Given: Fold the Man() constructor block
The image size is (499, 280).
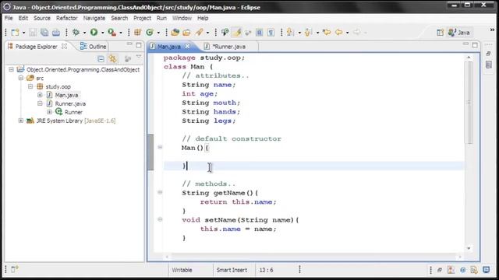Looking at the screenshot, I should 160,147.
